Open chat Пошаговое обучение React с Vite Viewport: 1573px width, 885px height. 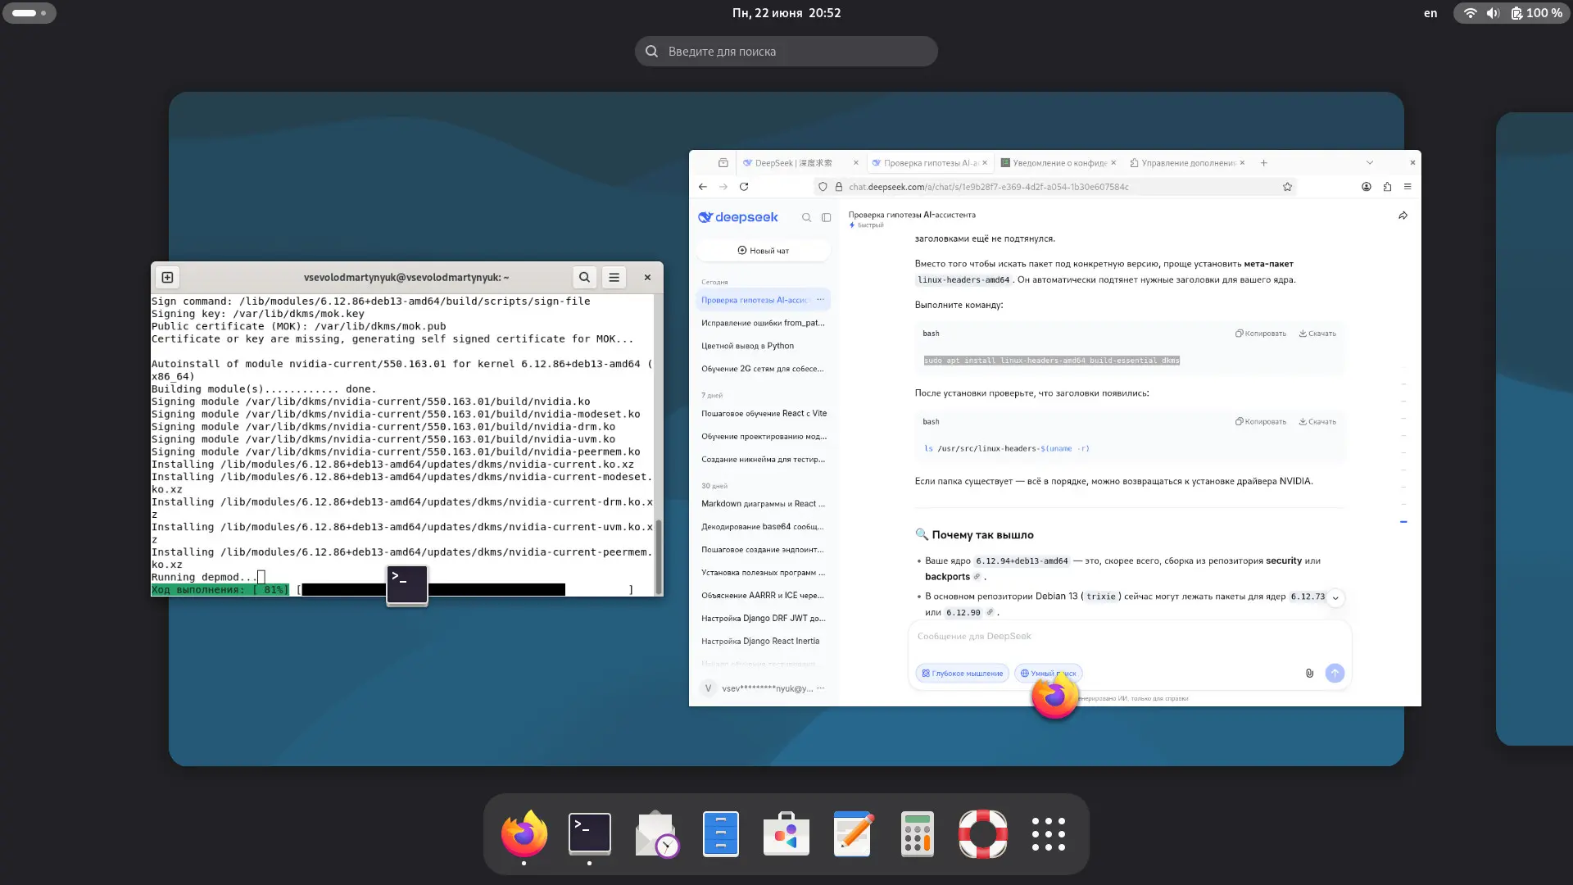(x=763, y=414)
